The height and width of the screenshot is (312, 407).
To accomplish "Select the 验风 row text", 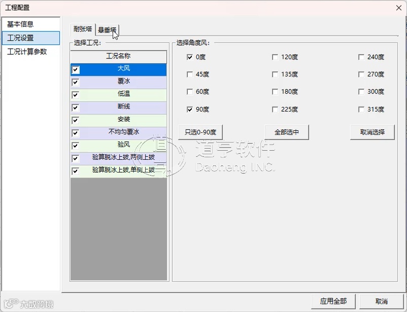I will click(x=123, y=144).
